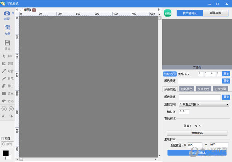Screen dimensions: 232x162
Task: Click the black foreground color swatch
Action: 6,154
